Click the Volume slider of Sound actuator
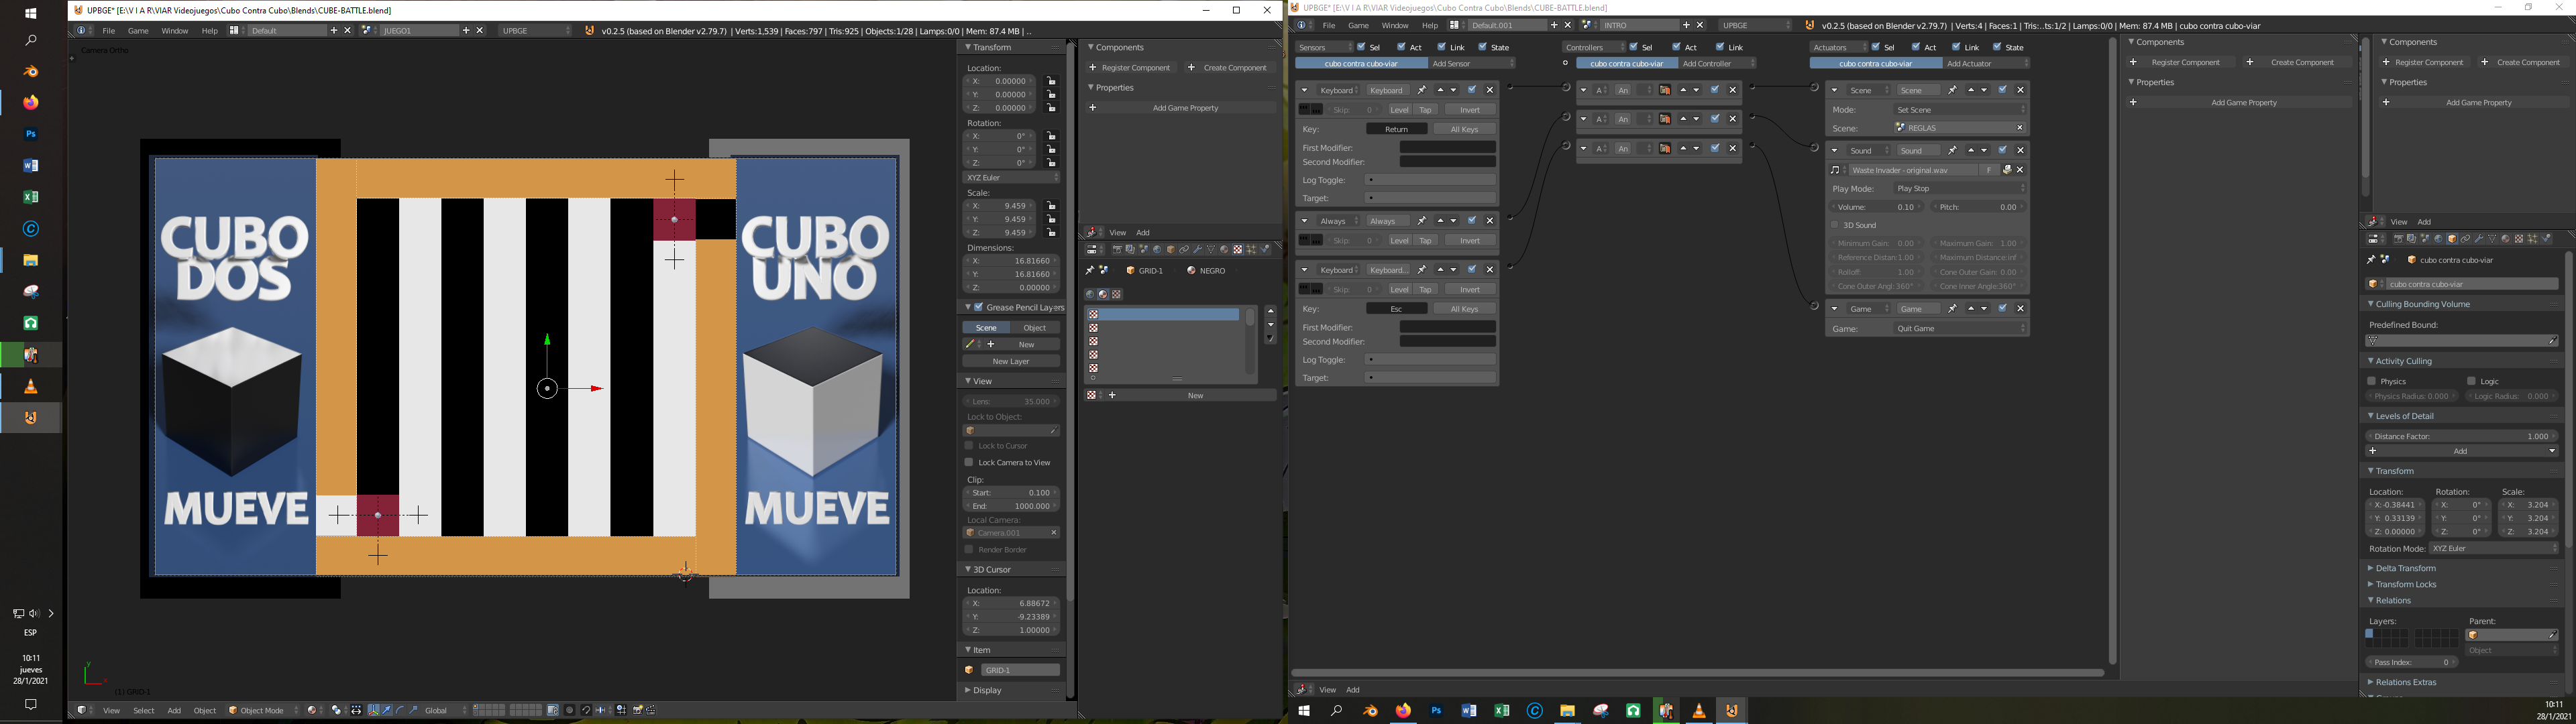Image resolution: width=2576 pixels, height=724 pixels. (1877, 207)
